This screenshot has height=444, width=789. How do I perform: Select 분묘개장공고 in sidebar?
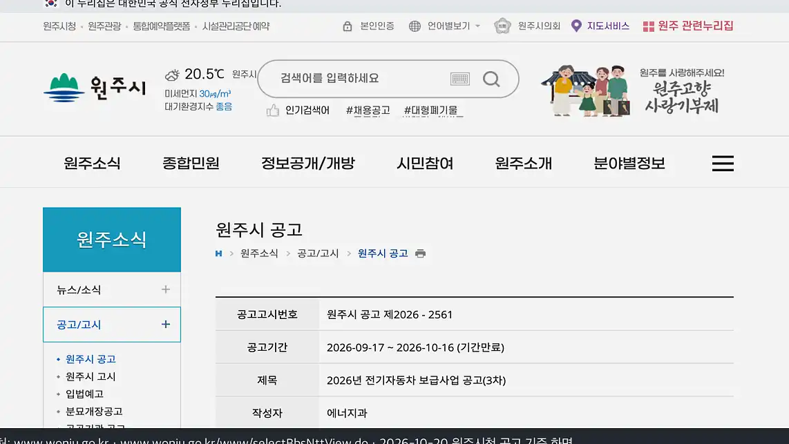[x=94, y=412]
